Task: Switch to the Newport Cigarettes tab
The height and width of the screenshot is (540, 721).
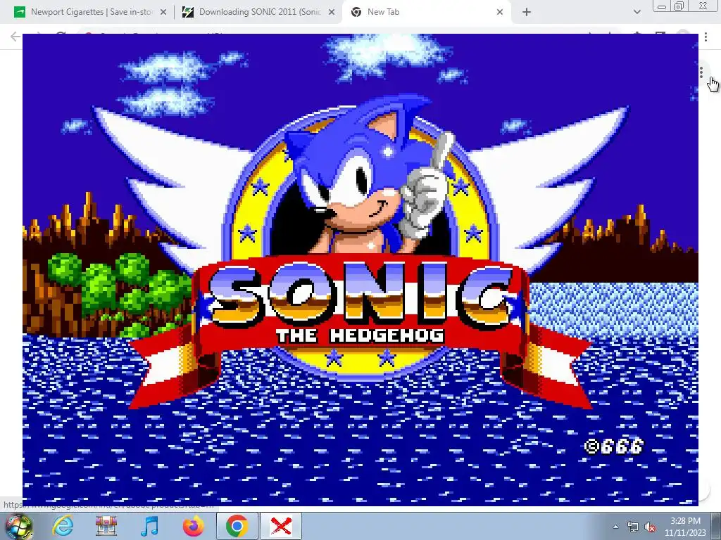Action: [x=91, y=13]
